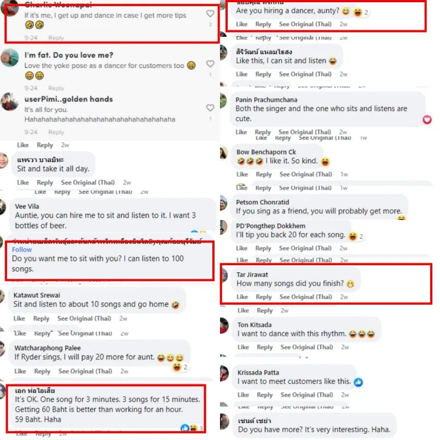This screenshot has width=440, height=440.
Task: Open laughing reaction count on PD'Pongthep Dokkhem's comment
Action: pyautogui.click(x=356, y=237)
